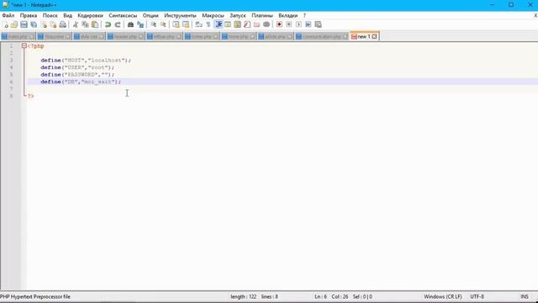
Task: Open the Вкладки menu
Action: pos(287,15)
